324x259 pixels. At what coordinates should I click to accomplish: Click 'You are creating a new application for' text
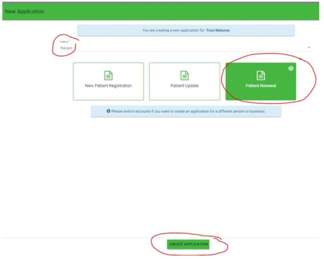point(174,30)
